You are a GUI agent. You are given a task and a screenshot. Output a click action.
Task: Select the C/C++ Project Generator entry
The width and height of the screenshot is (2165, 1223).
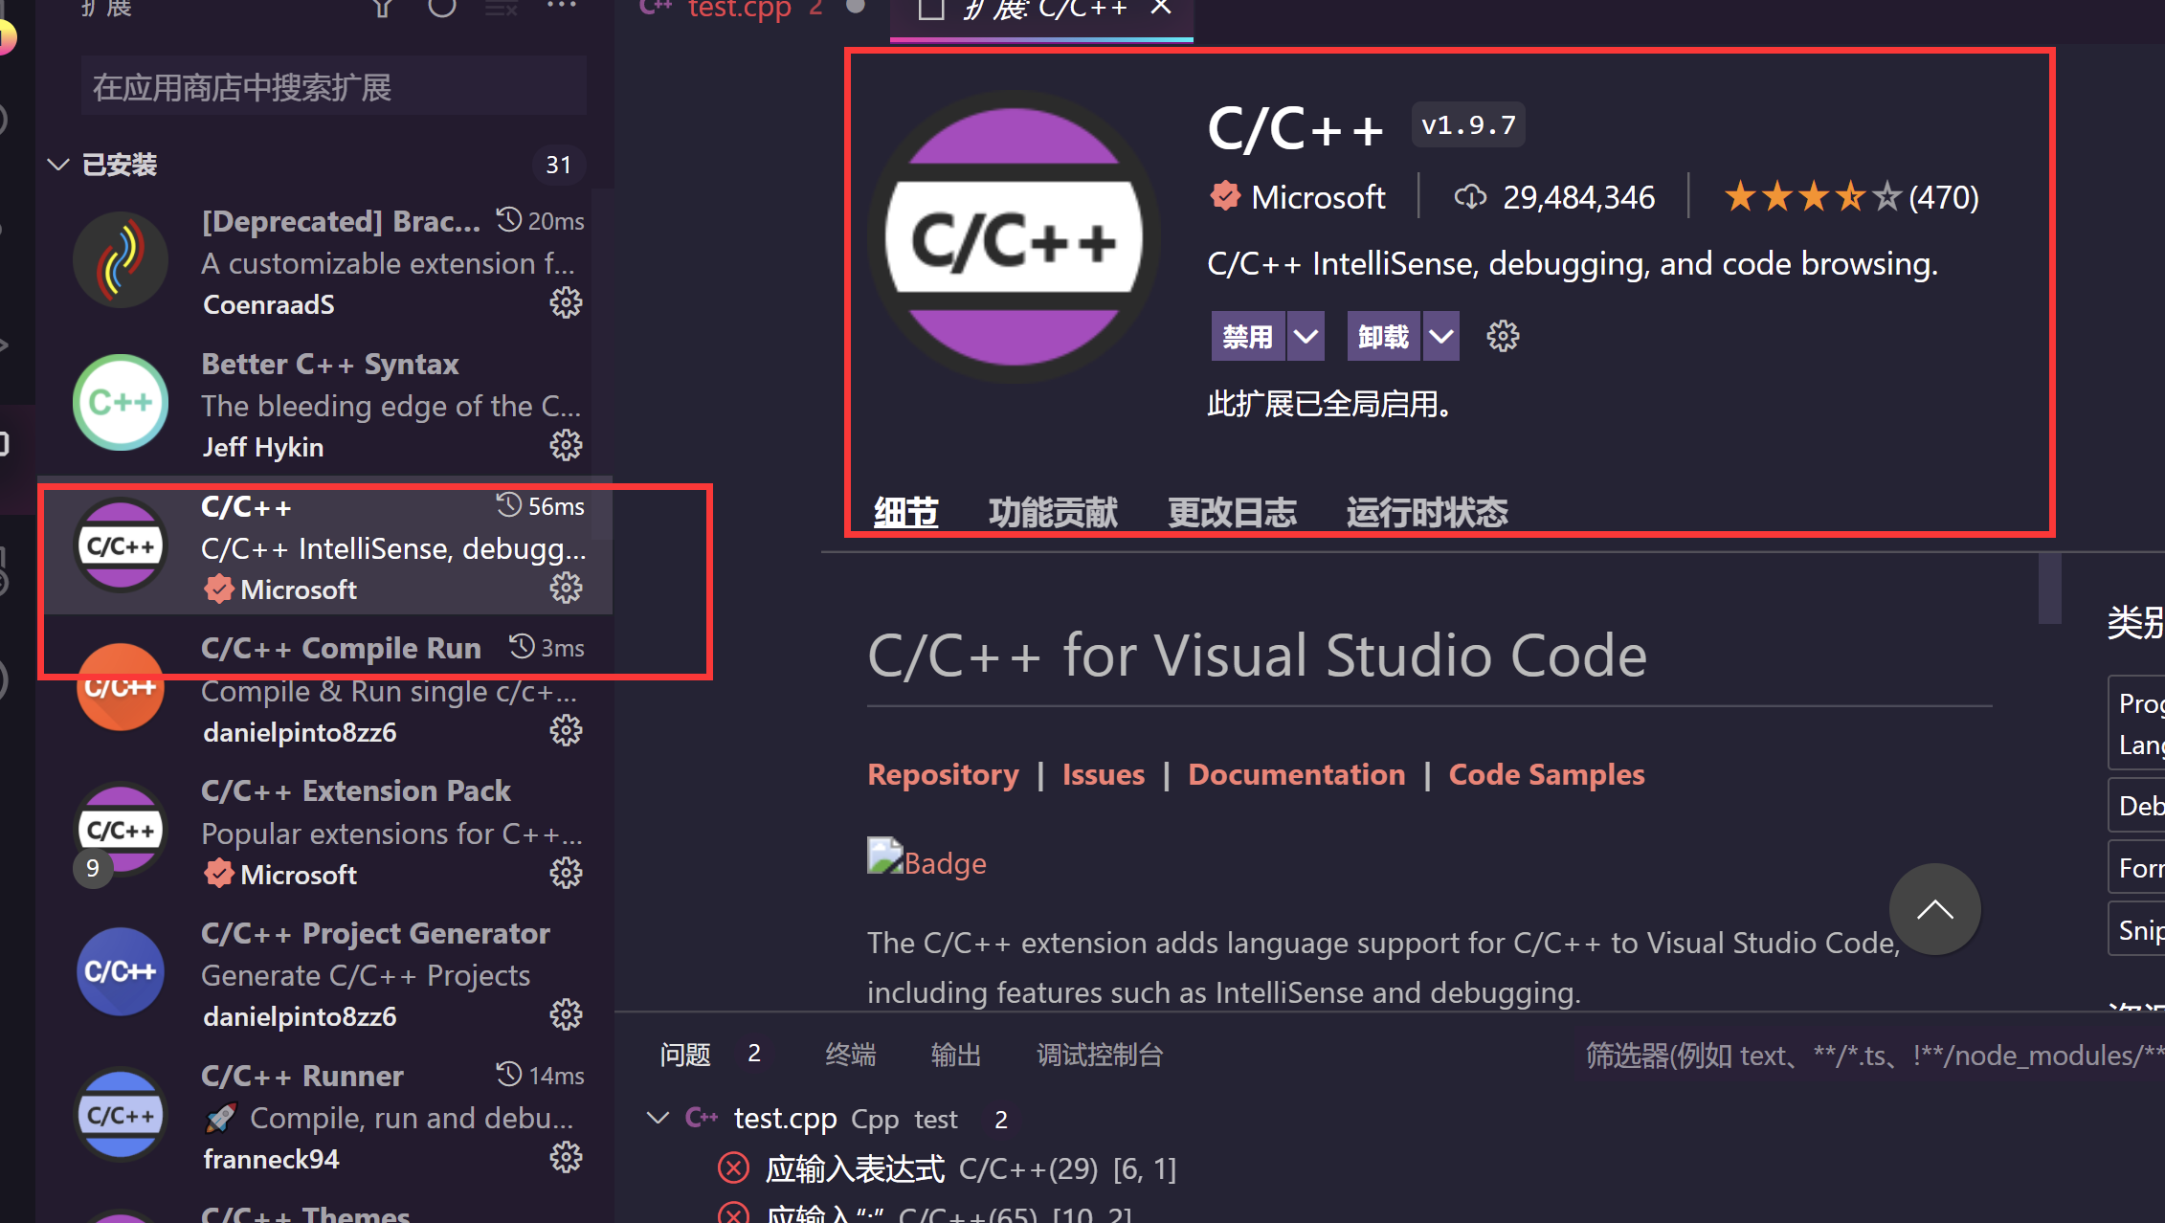(x=324, y=973)
